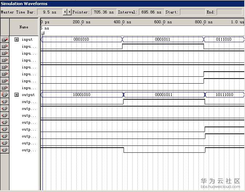This screenshot has height=192, width=245.
Task: Click the input bus value 0001011
Action: tap(162, 39)
